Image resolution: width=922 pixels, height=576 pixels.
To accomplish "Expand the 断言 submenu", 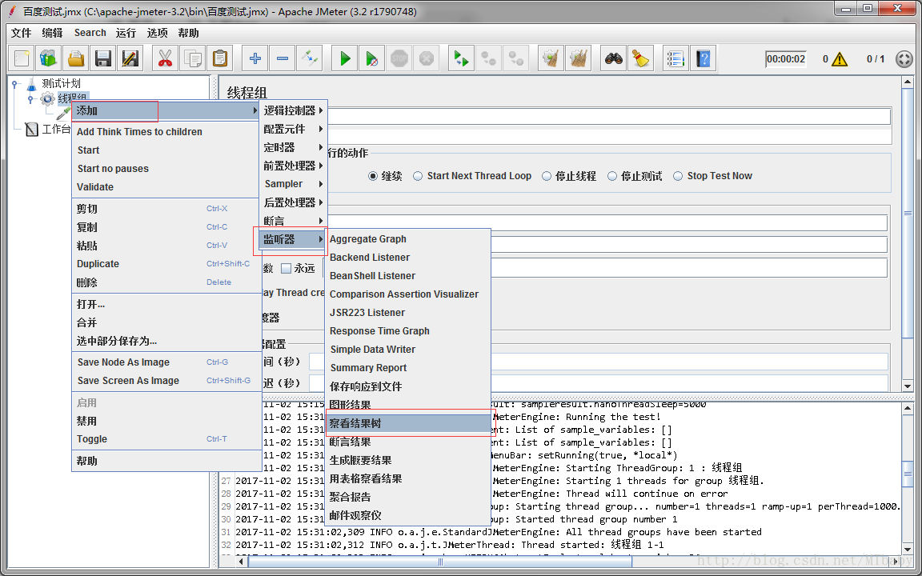I will (x=293, y=221).
